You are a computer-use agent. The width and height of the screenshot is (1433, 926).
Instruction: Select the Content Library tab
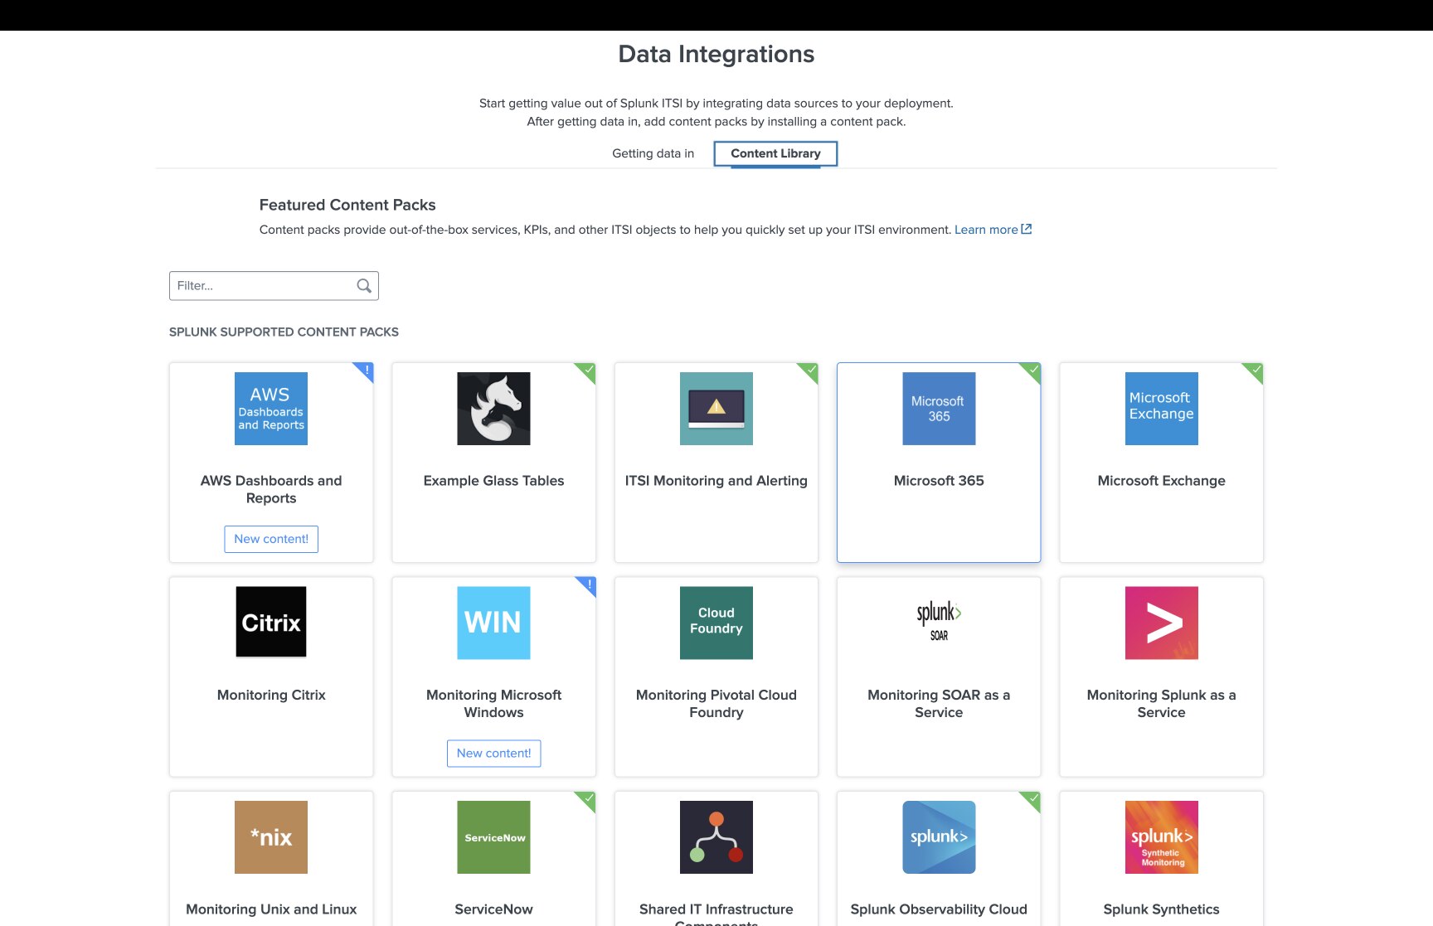tap(775, 153)
